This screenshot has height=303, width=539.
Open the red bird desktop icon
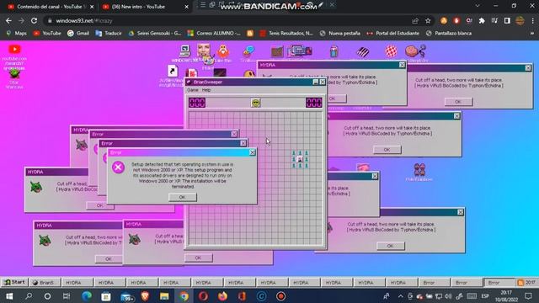click(x=223, y=51)
